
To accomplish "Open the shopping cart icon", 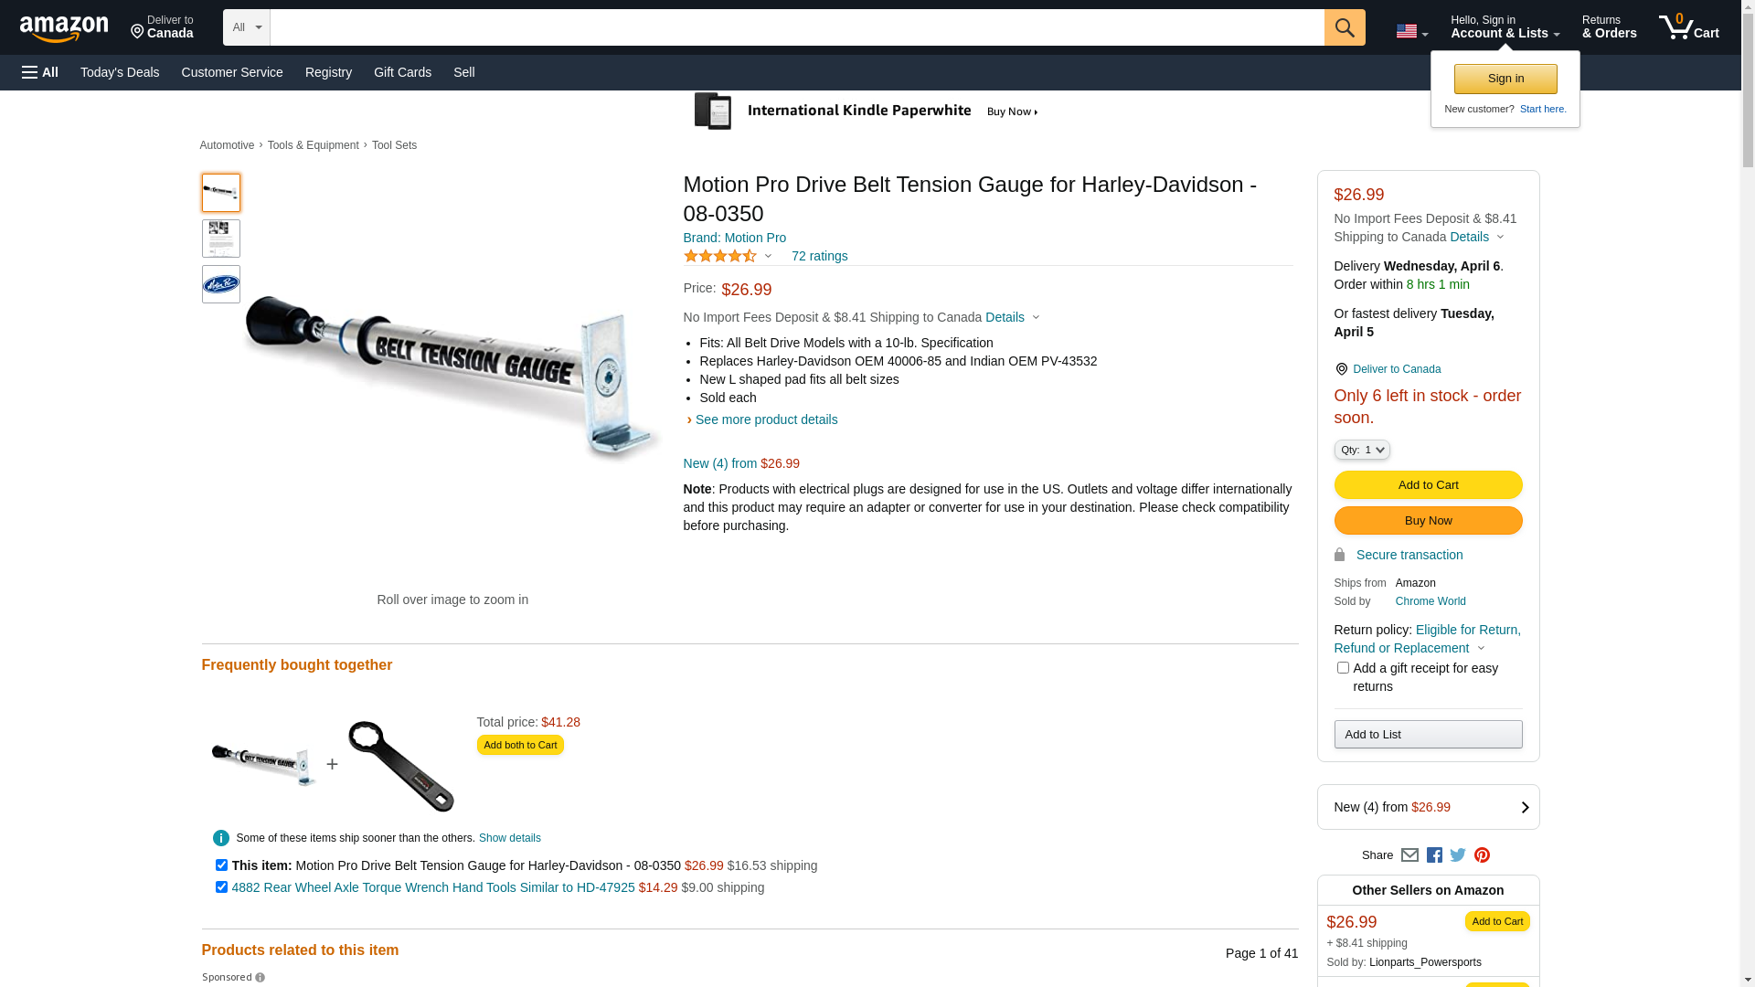I will click(1688, 27).
